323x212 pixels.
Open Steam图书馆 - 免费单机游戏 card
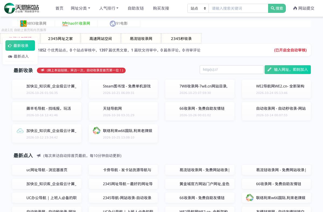123,89
